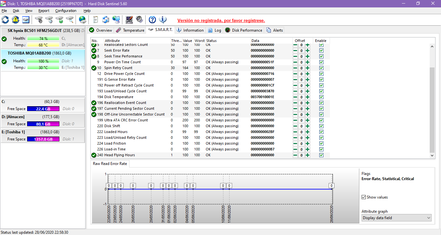Open the Report menu

click(x=44, y=11)
